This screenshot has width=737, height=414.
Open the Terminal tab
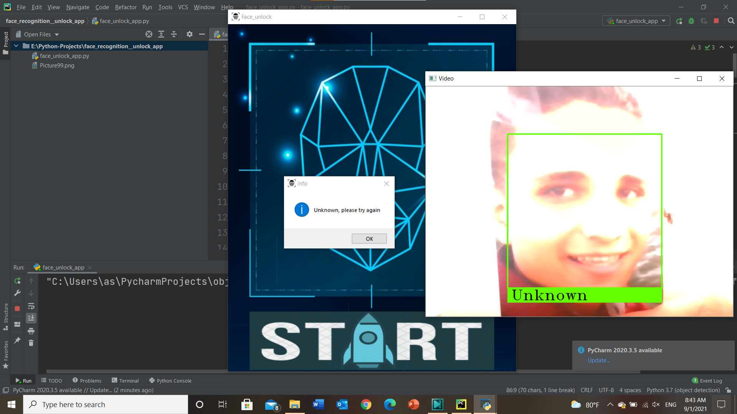pyautogui.click(x=125, y=381)
